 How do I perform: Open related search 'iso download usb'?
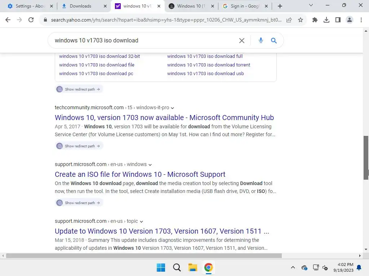pyautogui.click(x=205, y=73)
